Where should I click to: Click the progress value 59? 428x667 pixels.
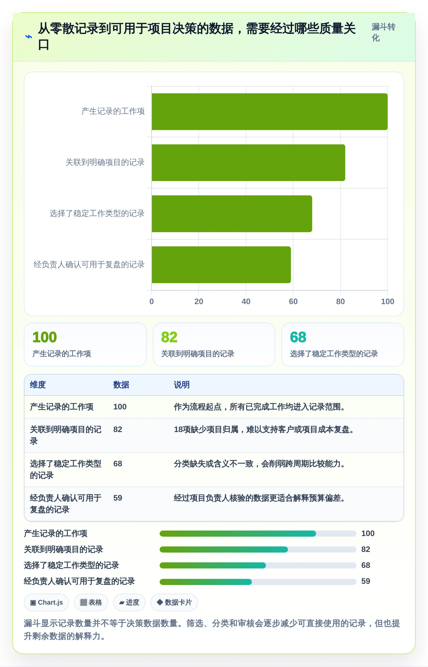pyautogui.click(x=366, y=581)
